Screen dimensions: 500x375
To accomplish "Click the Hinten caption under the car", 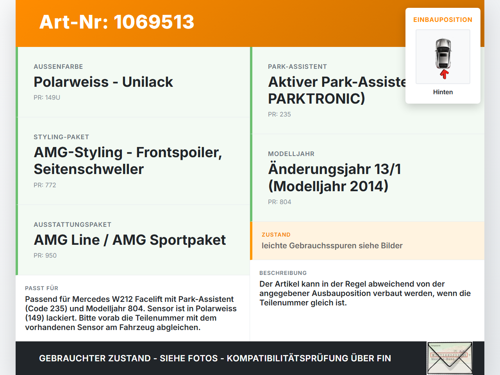I will pos(443,92).
